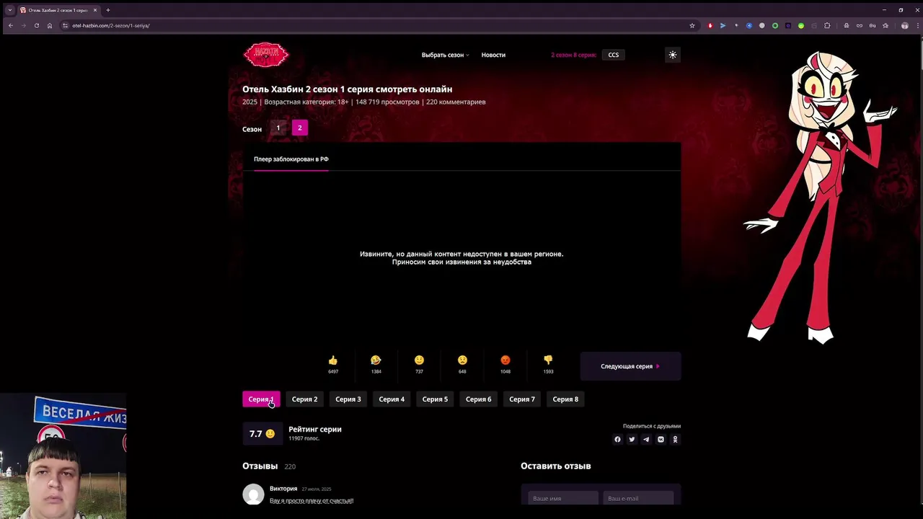The width and height of the screenshot is (923, 519).
Task: Select season 2 button
Action: 300,128
